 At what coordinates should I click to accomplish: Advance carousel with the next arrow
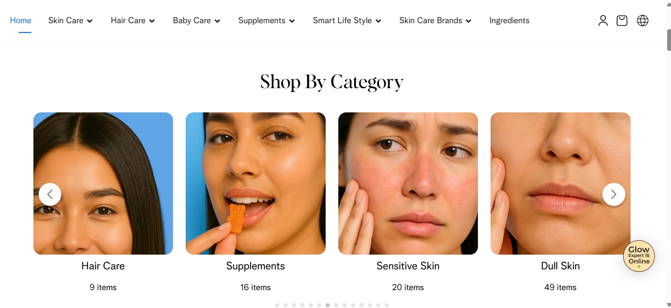tap(614, 194)
